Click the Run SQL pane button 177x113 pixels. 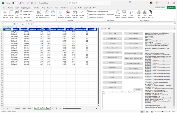coord(112,78)
